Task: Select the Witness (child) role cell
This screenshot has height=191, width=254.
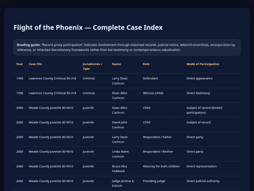Action: pos(153,93)
